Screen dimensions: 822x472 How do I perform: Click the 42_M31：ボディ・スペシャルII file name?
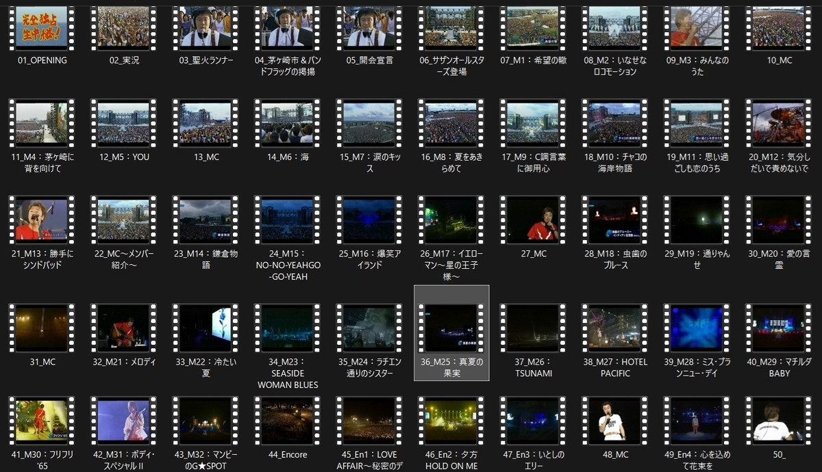[x=123, y=460]
